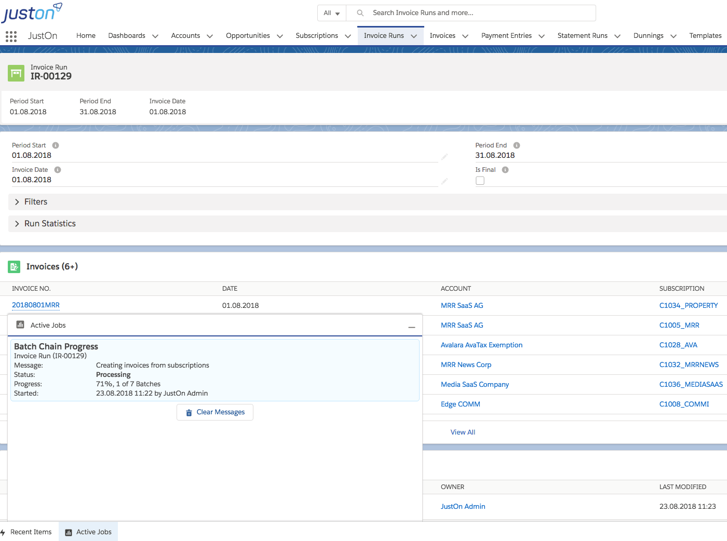
Task: Open C1005_MRR subscription link
Action: (679, 326)
